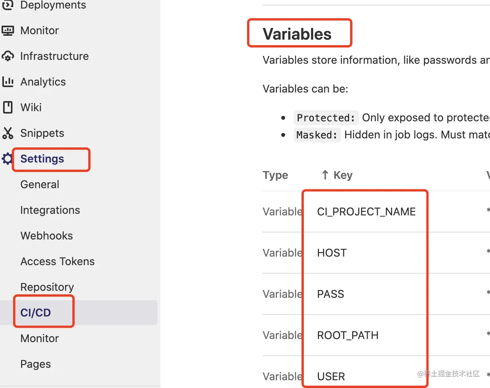Open General settings page
The height and width of the screenshot is (388, 490).
(40, 184)
